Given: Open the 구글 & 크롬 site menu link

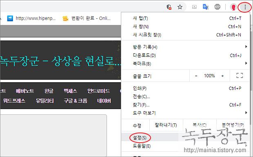Looking at the screenshot, I should coord(75,101).
